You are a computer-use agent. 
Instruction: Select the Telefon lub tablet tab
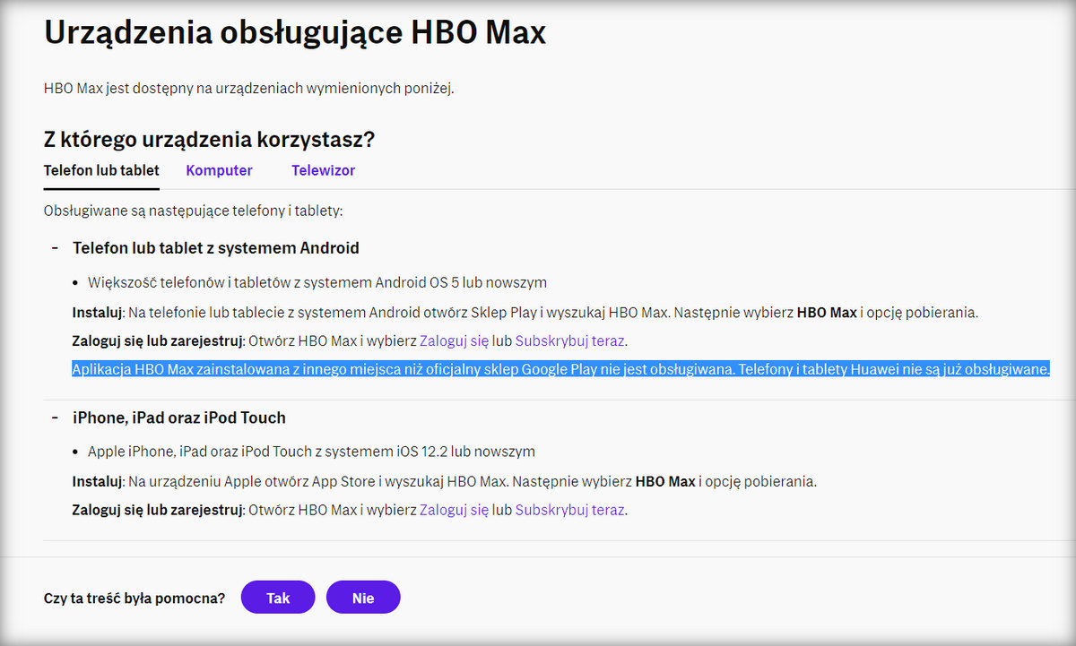pos(101,170)
